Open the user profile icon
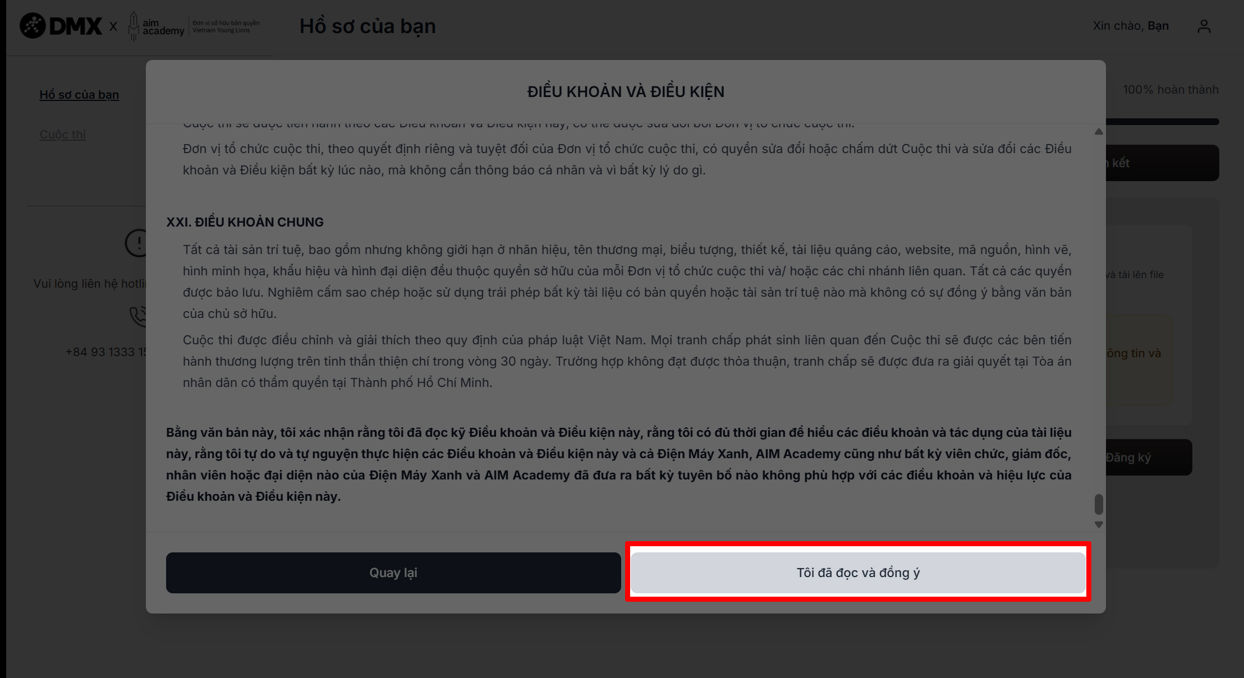The width and height of the screenshot is (1244, 678). [x=1204, y=26]
